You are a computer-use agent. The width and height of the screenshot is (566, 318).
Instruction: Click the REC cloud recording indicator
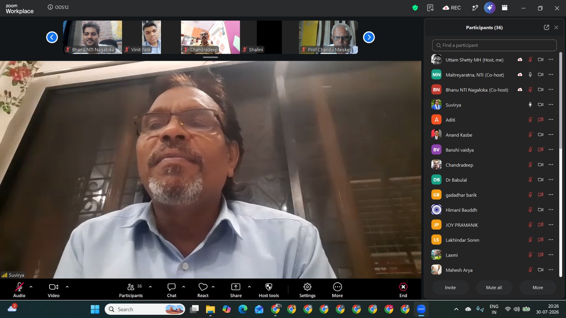(x=452, y=8)
